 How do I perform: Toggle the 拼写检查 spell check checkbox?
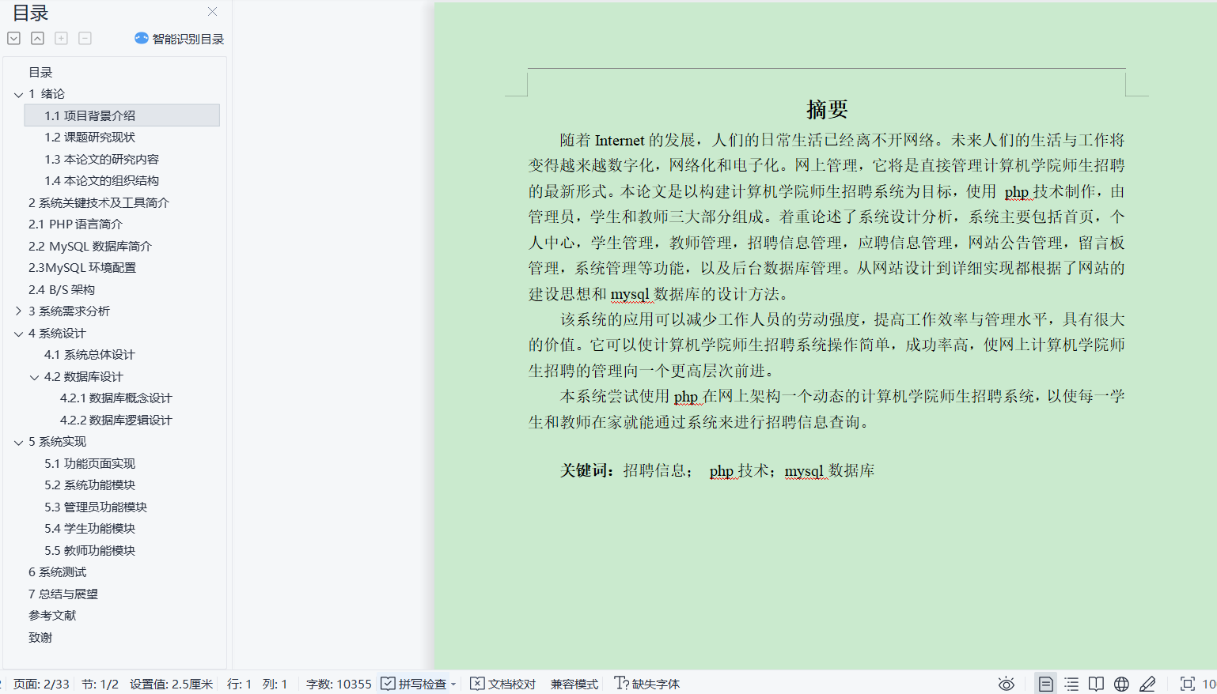[x=388, y=684]
